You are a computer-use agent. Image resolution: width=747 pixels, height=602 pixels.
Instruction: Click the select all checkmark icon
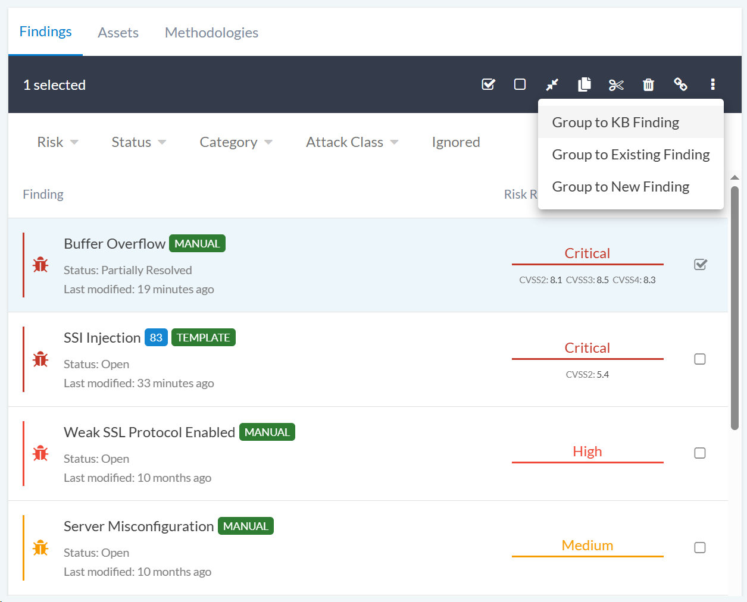(488, 84)
